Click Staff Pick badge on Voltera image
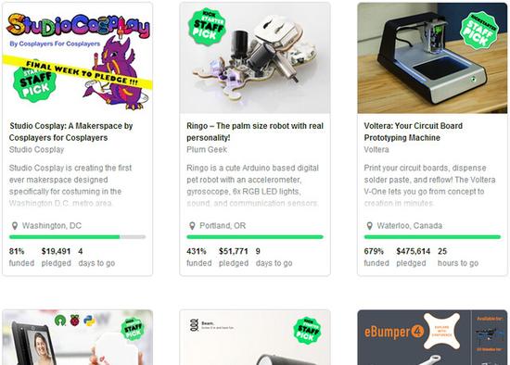Viewport: 510px width, 365px height. [x=479, y=31]
